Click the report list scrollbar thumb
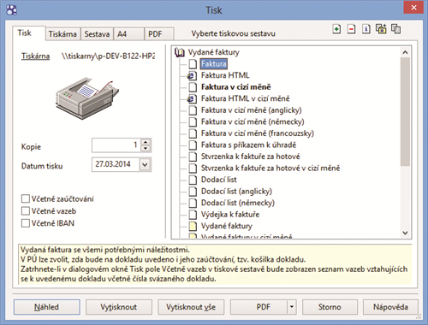 pos(405,112)
